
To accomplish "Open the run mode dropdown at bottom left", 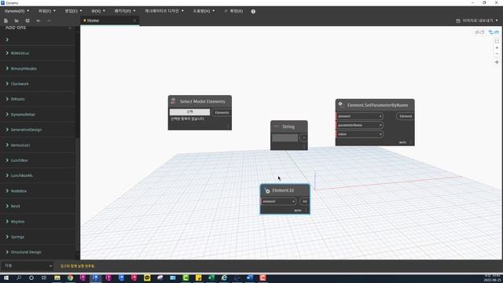I will pyautogui.click(x=28, y=266).
